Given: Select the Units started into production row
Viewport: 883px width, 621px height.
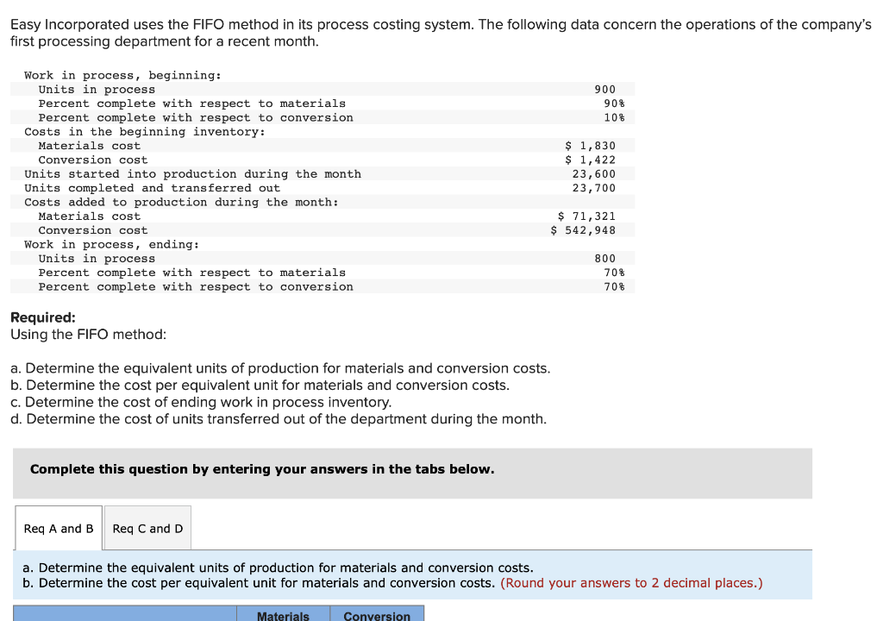Looking at the screenshot, I should pos(191,173).
